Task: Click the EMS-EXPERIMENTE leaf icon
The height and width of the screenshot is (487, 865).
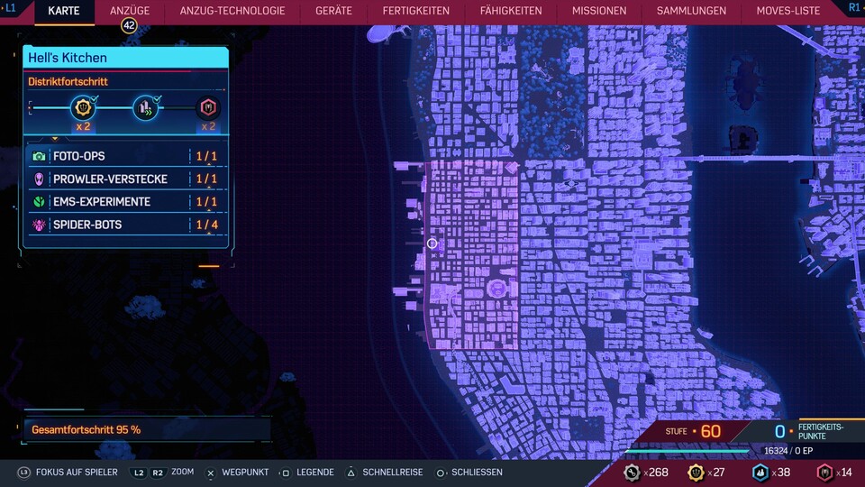Action: (x=39, y=201)
